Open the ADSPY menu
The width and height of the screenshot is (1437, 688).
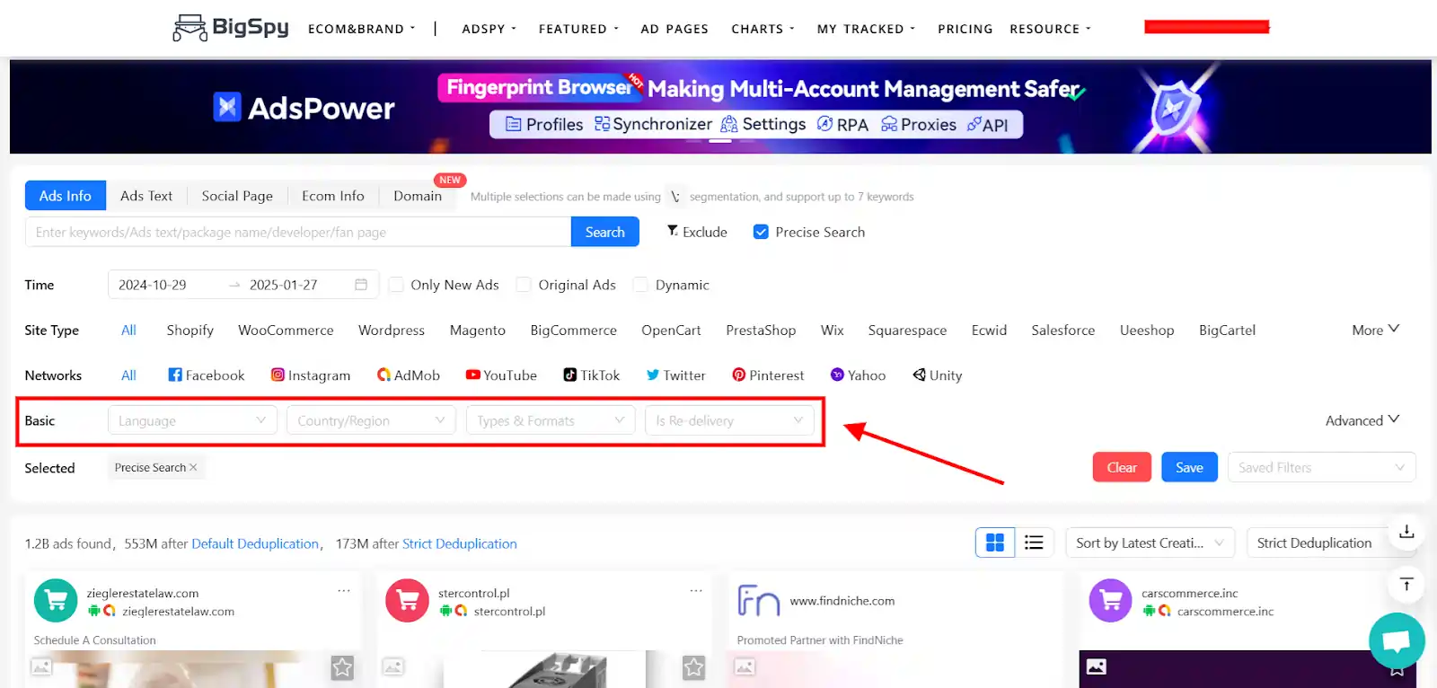point(489,29)
